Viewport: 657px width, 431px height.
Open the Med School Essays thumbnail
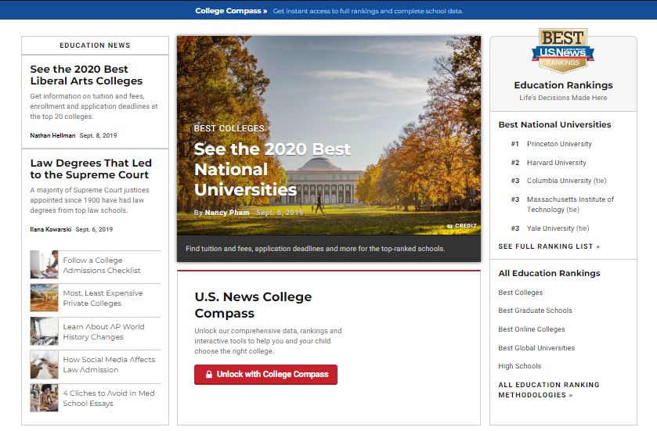coord(44,397)
